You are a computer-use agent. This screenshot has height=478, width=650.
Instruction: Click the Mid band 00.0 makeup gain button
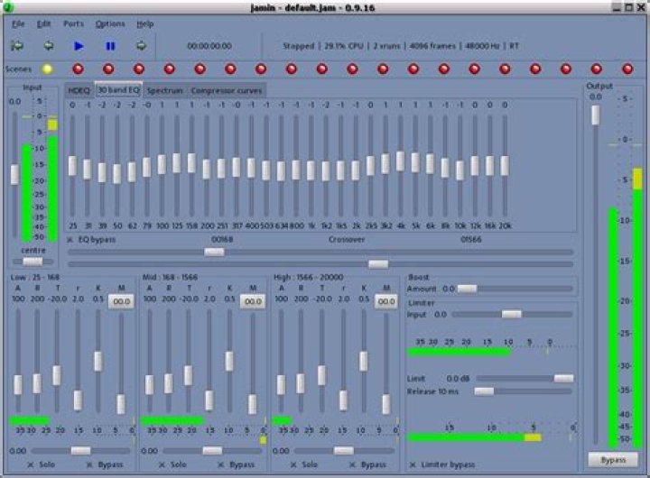click(253, 301)
